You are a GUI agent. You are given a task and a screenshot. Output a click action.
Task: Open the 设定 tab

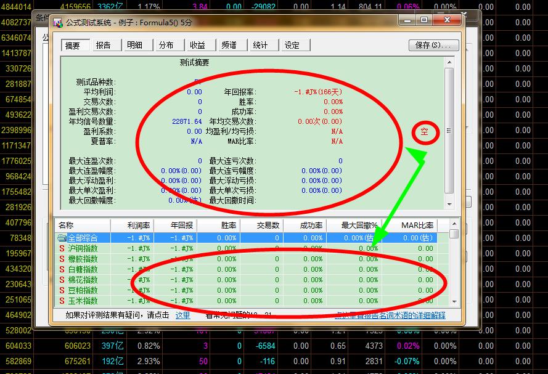295,45
